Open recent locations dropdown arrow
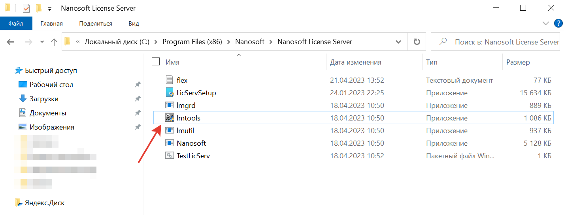The image size is (564, 215). point(42,42)
